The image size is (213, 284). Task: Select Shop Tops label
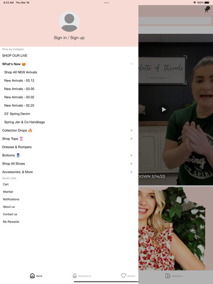pyautogui.click(x=13, y=139)
